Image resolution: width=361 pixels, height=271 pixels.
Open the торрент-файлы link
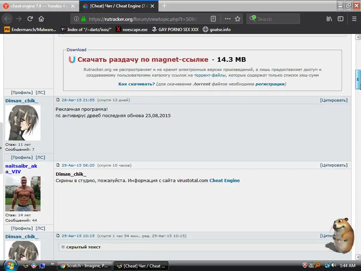[210, 76]
